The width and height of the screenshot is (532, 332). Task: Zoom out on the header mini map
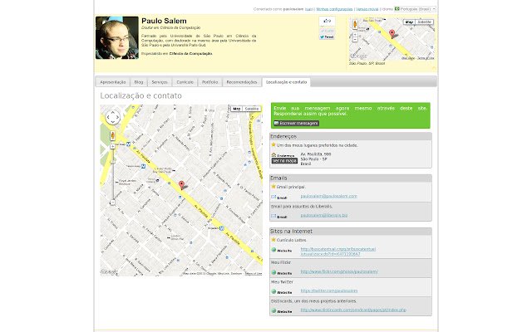click(355, 40)
